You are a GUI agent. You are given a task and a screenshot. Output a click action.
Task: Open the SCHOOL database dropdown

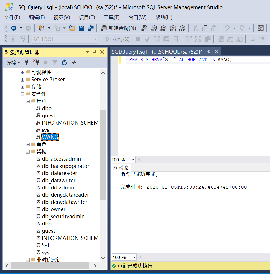pyautogui.click(x=95, y=39)
